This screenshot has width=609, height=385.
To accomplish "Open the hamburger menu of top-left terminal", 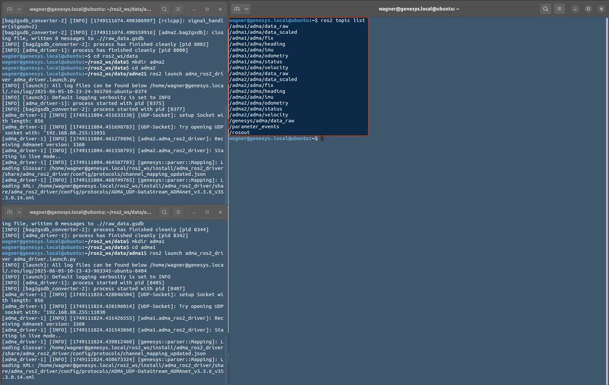I will (178, 9).
